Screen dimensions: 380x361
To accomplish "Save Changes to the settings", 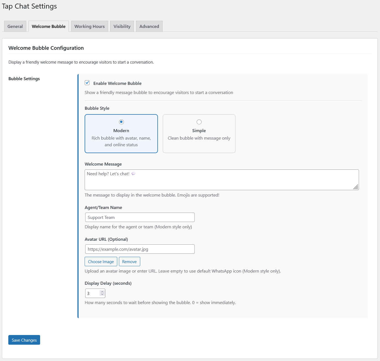I will 24,340.
